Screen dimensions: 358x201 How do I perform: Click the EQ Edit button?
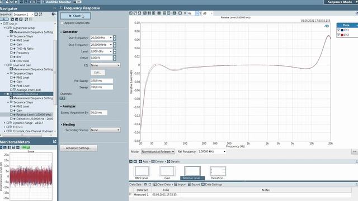[98, 73]
